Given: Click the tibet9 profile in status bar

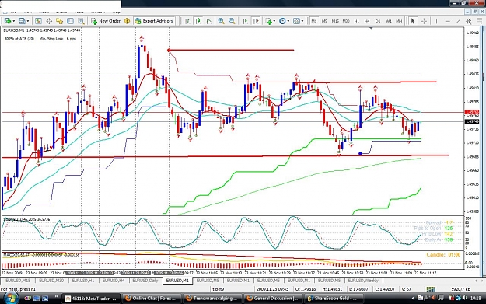Looking at the screenshot, I should 219,288.
